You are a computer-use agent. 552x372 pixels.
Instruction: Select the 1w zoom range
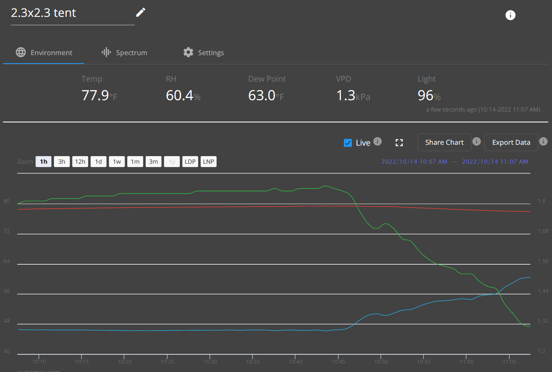[117, 162]
